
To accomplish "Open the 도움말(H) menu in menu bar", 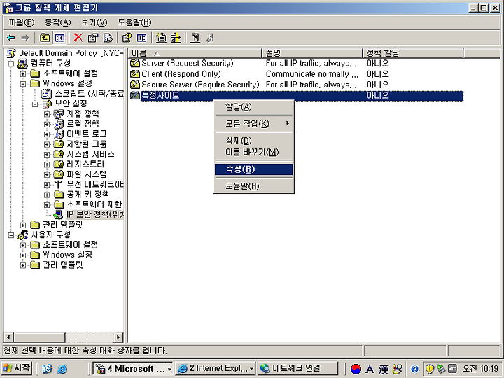I will pos(134,22).
